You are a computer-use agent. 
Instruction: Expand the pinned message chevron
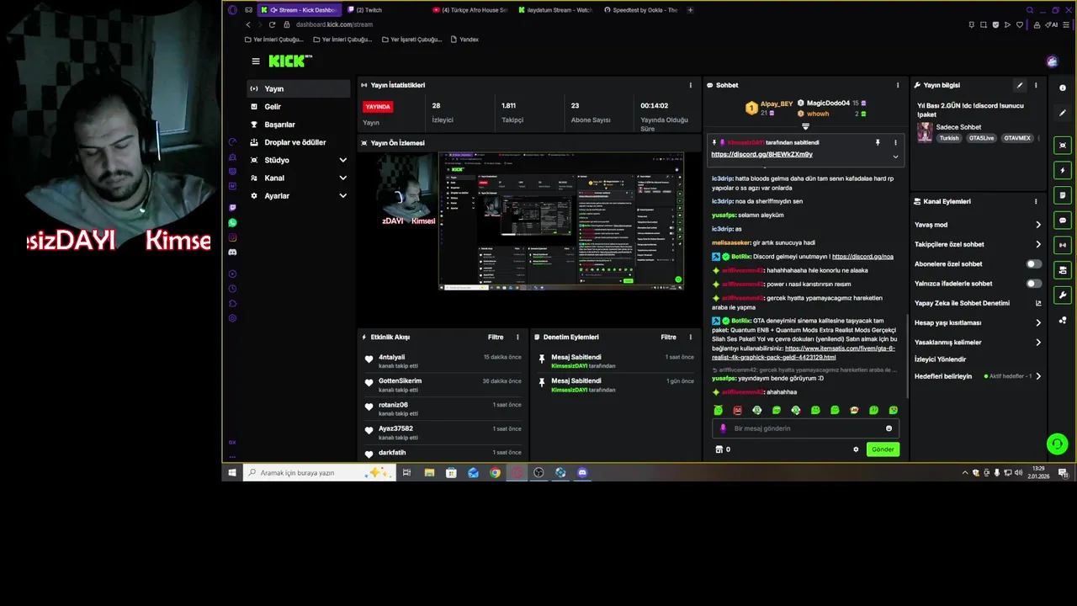895,157
